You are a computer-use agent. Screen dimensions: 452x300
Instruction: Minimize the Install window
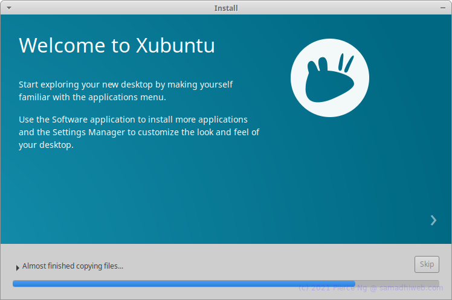coord(443,8)
